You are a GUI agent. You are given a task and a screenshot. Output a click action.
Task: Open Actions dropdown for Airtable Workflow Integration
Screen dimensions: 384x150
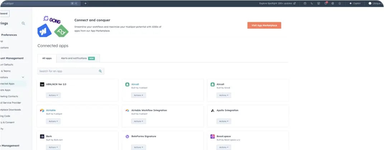pyautogui.click(x=138, y=121)
